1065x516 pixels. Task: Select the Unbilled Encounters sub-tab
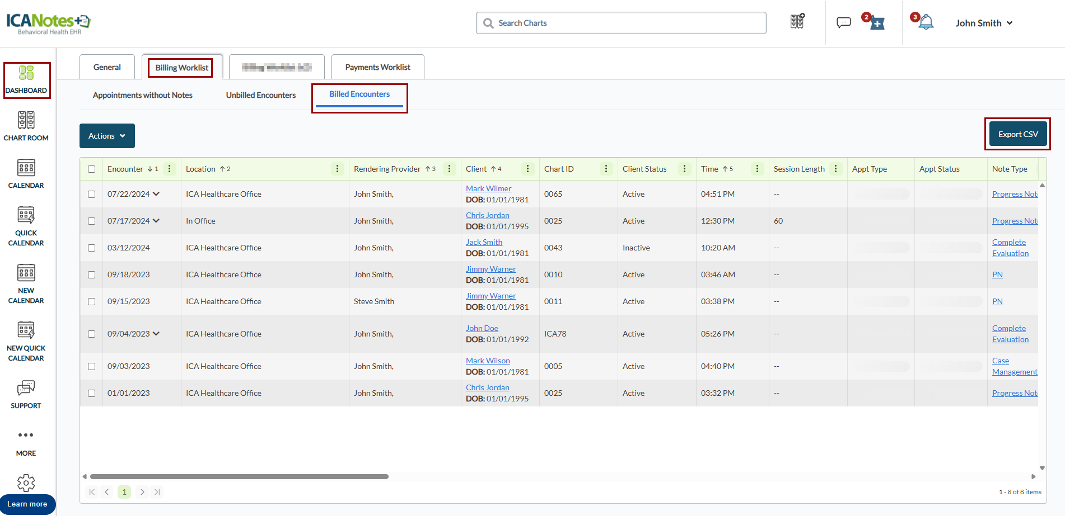point(260,95)
